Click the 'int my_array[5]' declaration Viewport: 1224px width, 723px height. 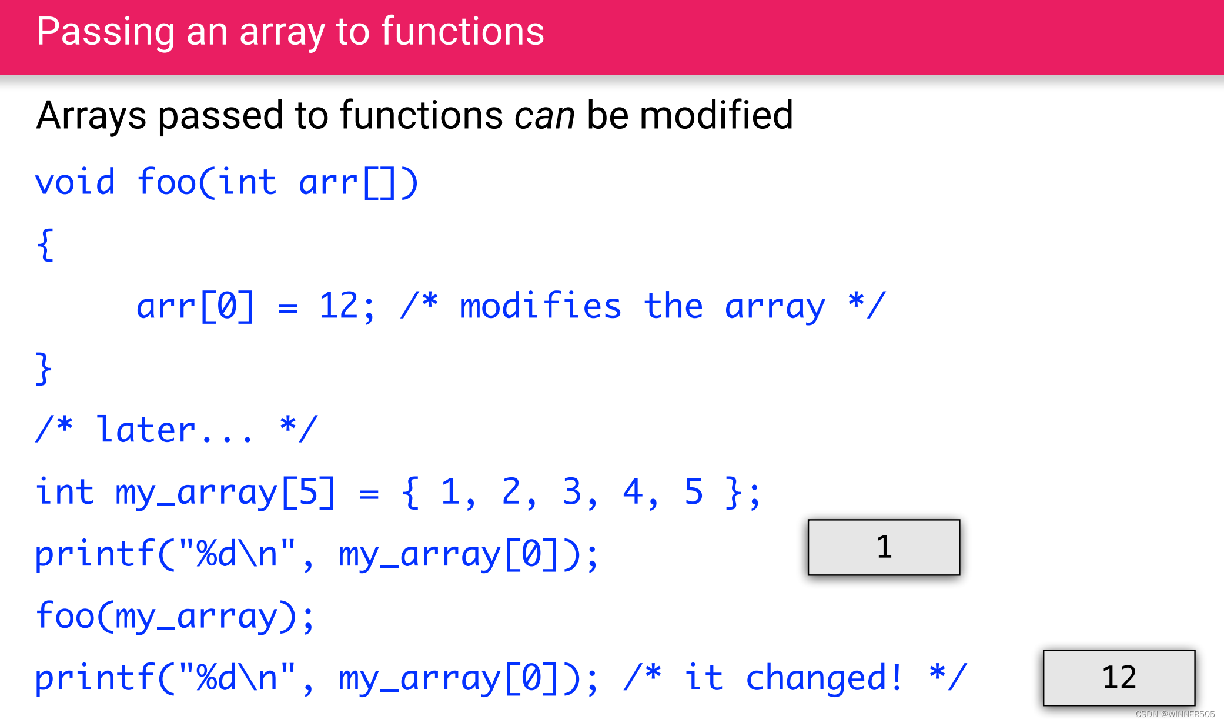click(x=185, y=492)
